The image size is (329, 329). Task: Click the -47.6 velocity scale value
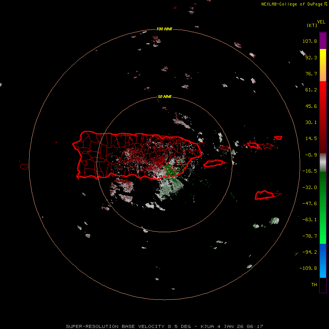310,204
